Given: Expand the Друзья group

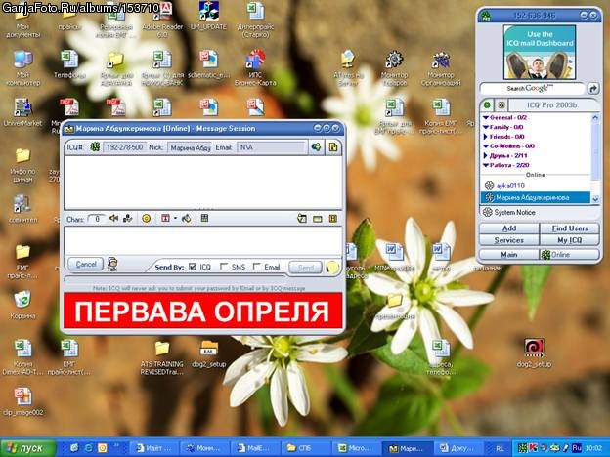Looking at the screenshot, I should [485, 155].
